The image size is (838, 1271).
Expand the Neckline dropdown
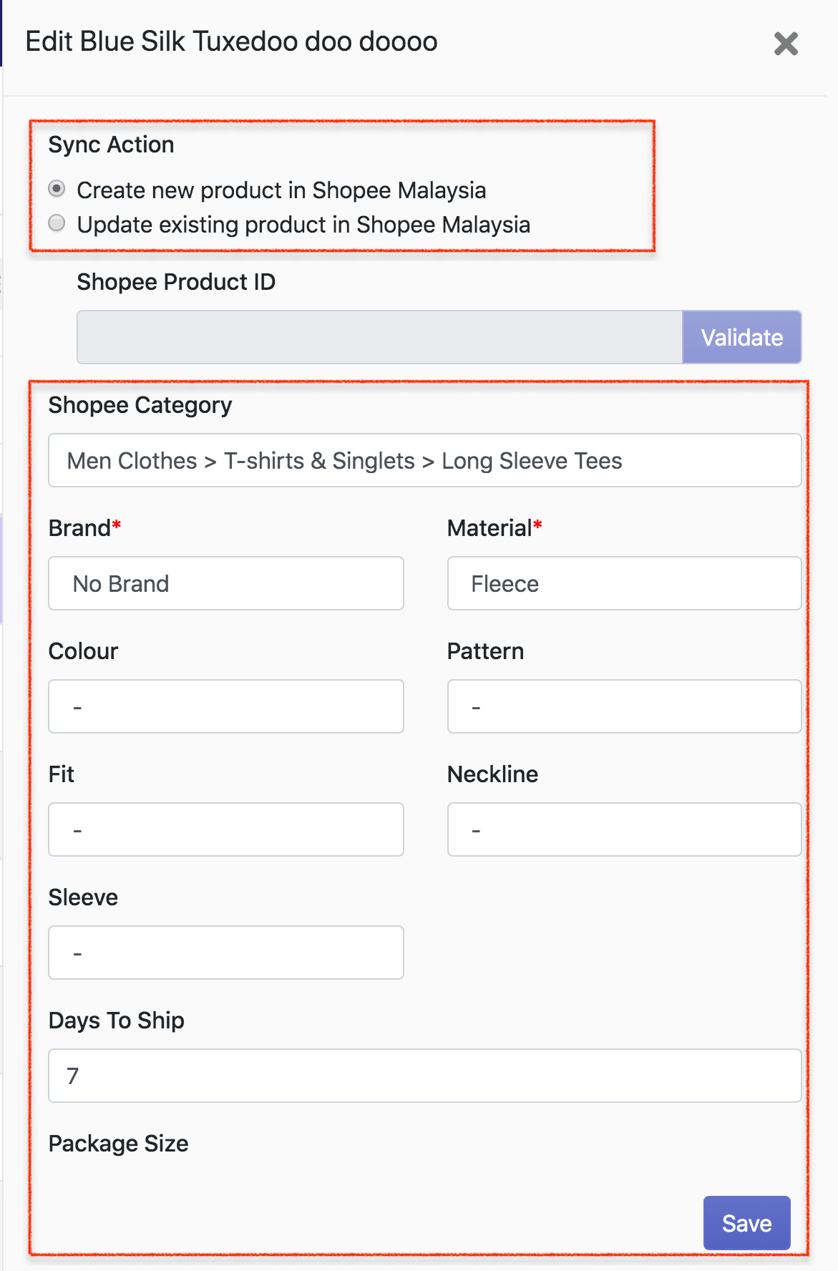624,829
